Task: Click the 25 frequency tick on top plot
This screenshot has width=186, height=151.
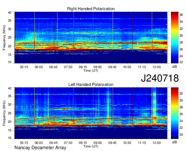Action: [10, 37]
